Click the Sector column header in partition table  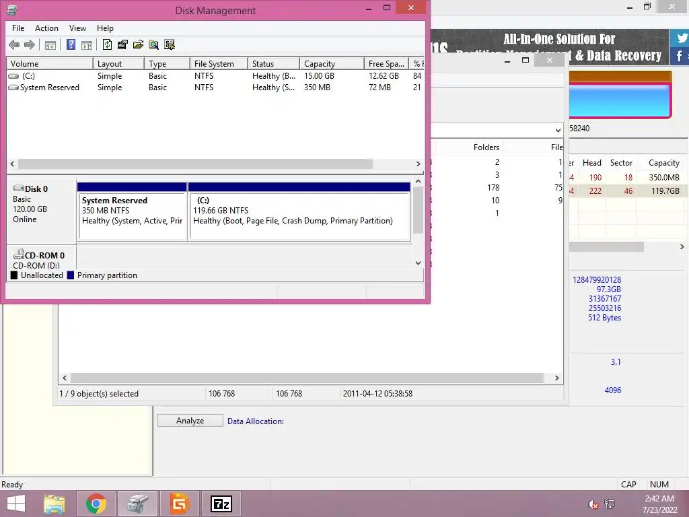point(621,163)
